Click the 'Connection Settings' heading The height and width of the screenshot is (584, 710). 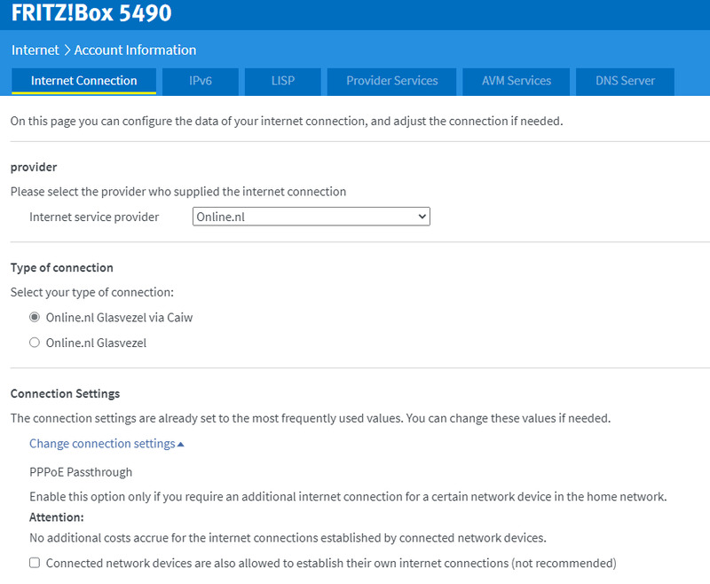coord(65,394)
